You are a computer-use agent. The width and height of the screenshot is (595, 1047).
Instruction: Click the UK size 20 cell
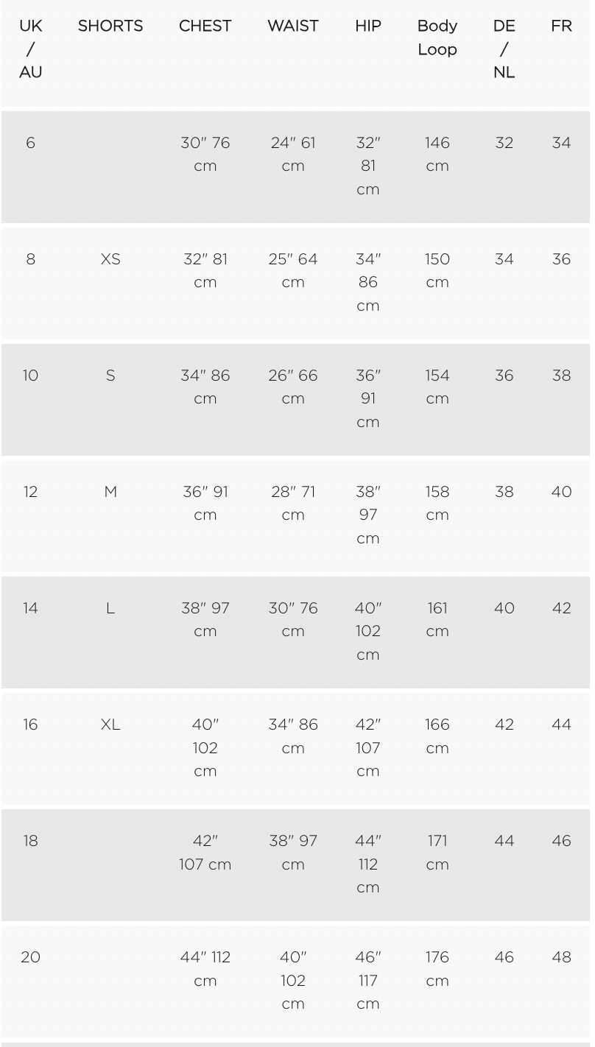31,957
